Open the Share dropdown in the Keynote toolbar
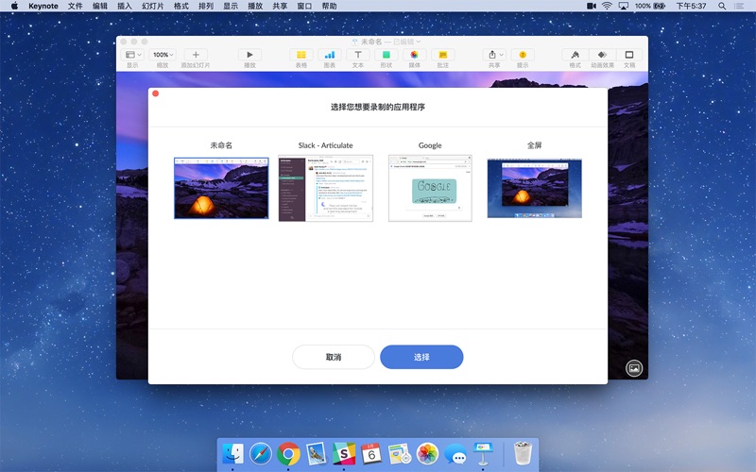This screenshot has width=756, height=472. coord(494,55)
